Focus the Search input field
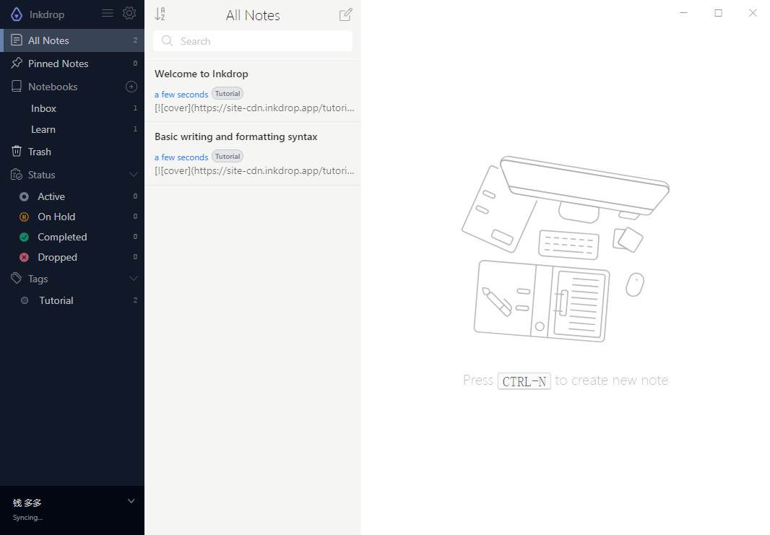This screenshot has height=535, width=770. [253, 40]
